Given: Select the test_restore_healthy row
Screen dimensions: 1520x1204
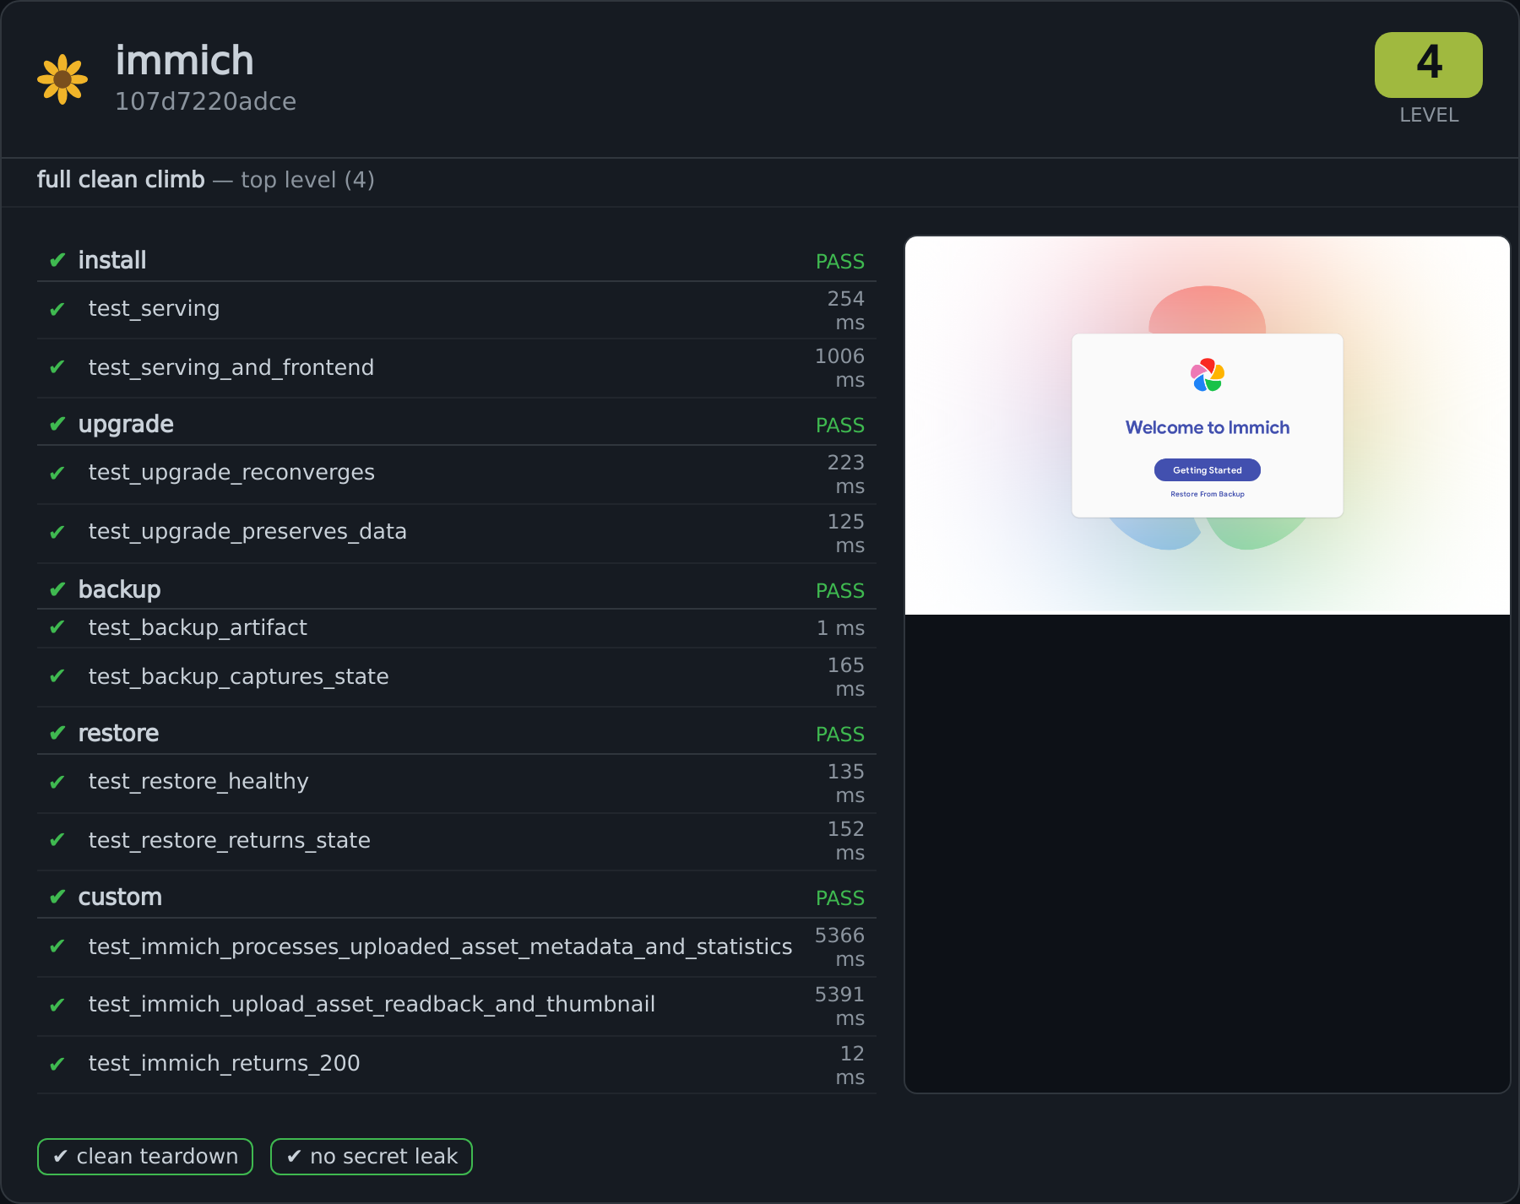Looking at the screenshot, I should (456, 784).
